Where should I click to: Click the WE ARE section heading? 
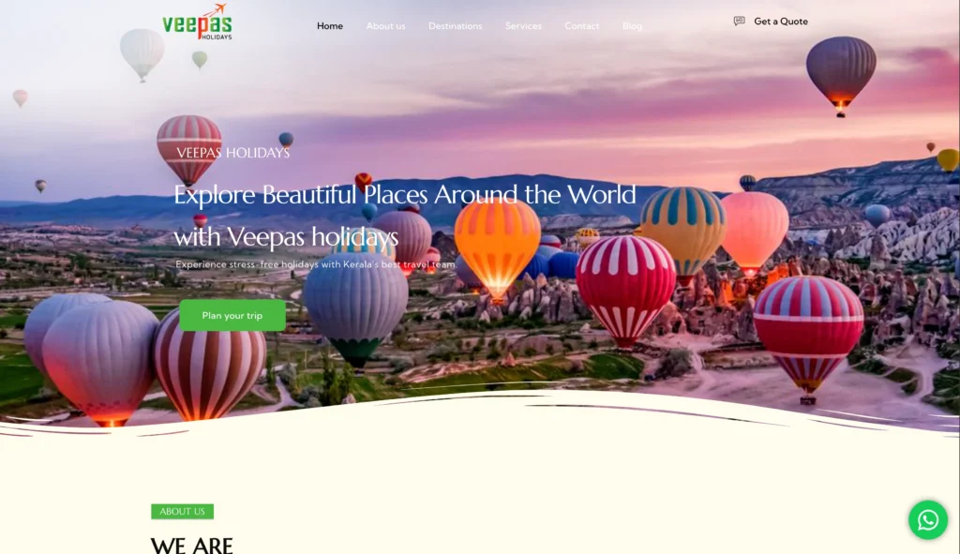coord(192,545)
